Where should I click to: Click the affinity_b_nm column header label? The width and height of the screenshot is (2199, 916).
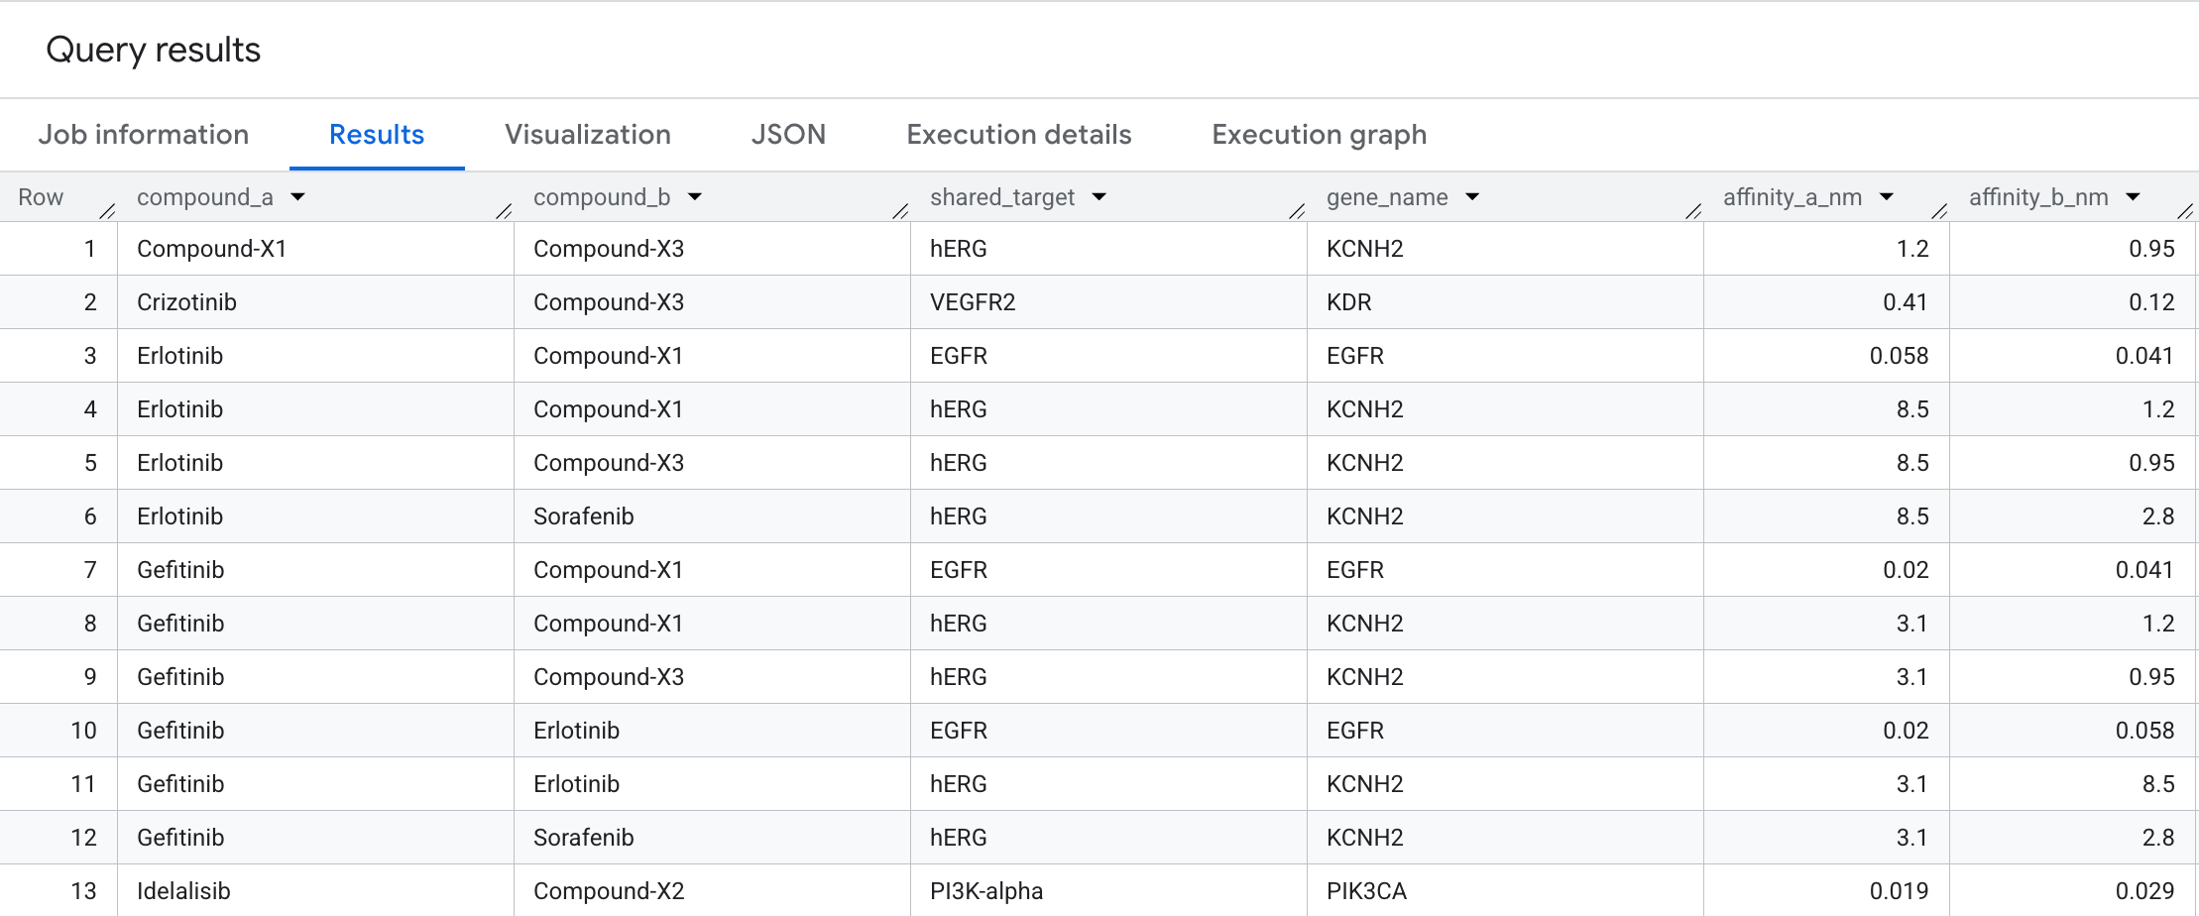(2038, 197)
